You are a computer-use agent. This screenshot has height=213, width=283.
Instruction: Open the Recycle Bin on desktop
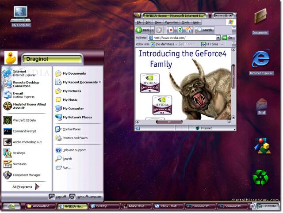point(260,177)
